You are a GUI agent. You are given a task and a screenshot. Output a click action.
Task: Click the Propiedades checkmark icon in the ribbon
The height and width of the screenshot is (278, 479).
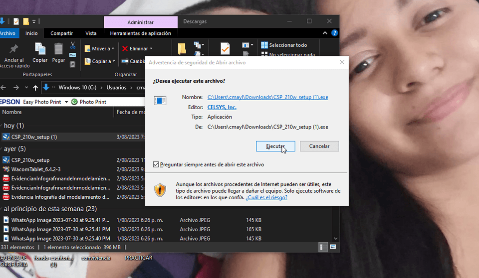[x=225, y=49]
